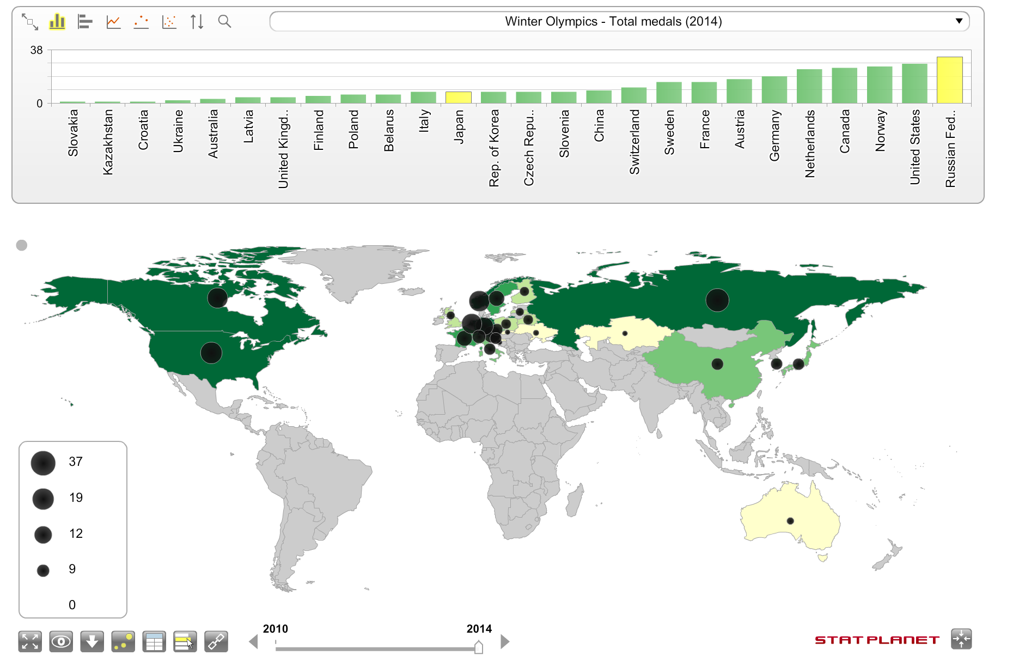The height and width of the screenshot is (667, 1025).
Task: Open the StatPlanet logo link
Action: 877,640
